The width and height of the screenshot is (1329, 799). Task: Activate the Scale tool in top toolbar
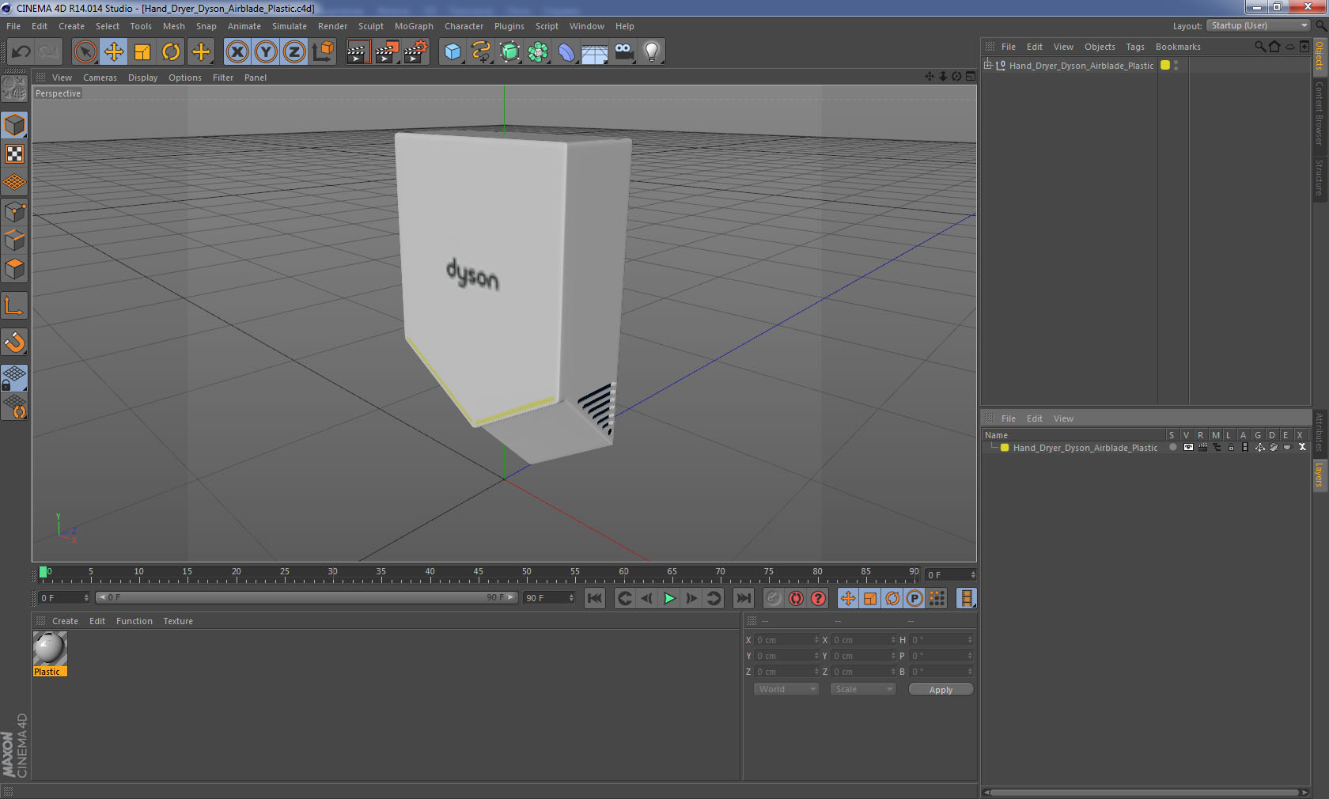(x=142, y=52)
